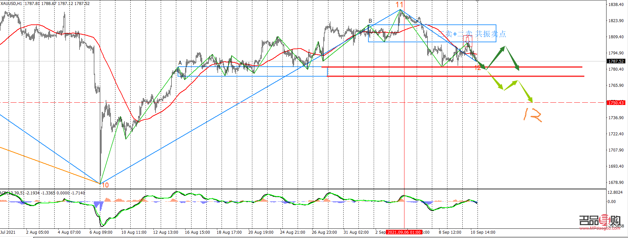Click point label A on chart
The image size is (628, 238).
click(180, 63)
